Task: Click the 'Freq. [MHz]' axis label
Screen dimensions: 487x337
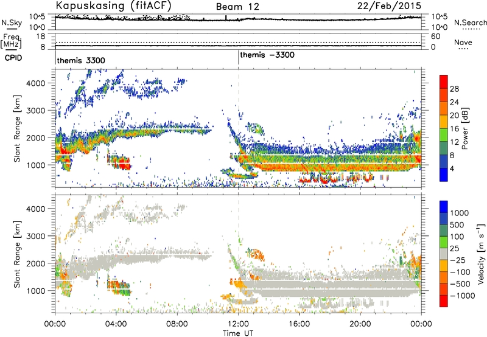Action: (12, 41)
